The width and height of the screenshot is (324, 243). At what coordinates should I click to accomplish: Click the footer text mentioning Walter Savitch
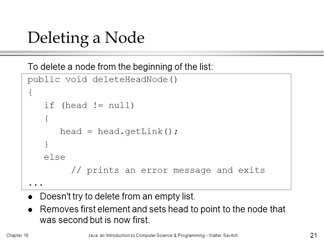pos(163,235)
